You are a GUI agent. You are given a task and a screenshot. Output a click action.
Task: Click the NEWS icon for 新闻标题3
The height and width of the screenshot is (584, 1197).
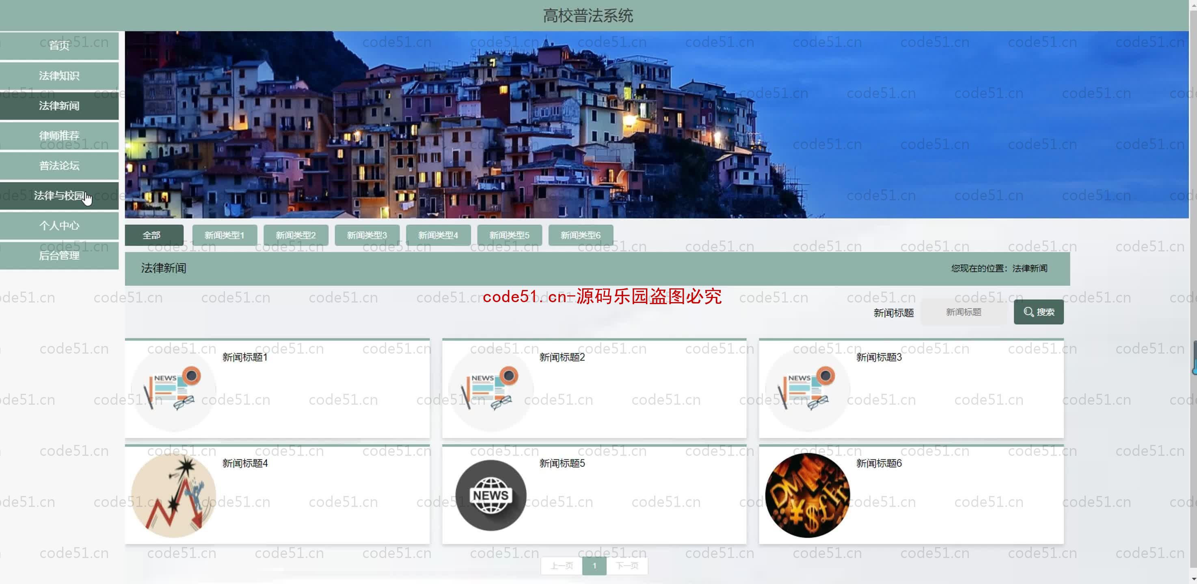point(807,388)
